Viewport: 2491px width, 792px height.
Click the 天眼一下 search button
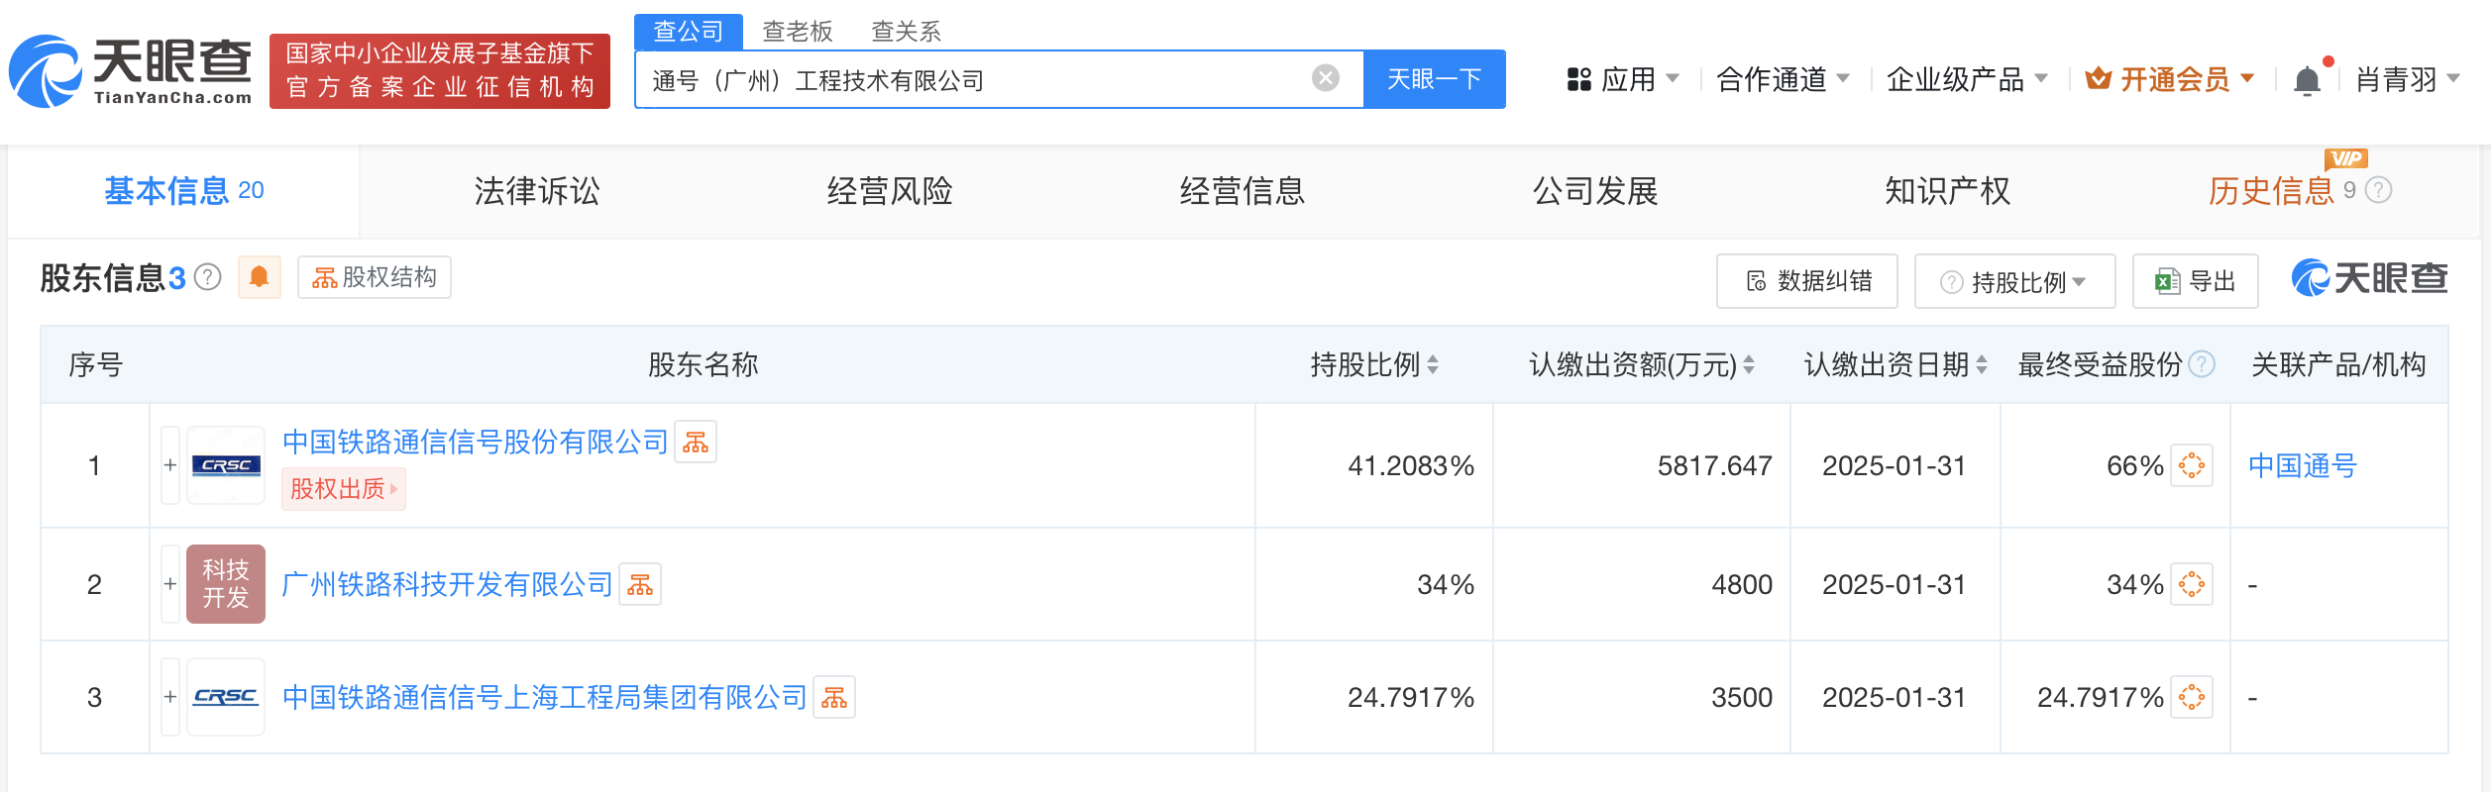pos(1435,79)
